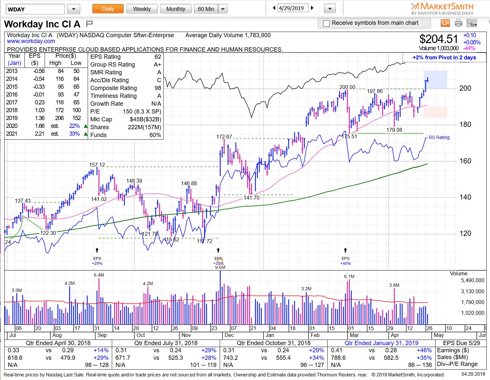Viewport: 490px width, 380px height.
Task: Click the EPS +46% marker arrow on the chart
Action: (x=345, y=250)
